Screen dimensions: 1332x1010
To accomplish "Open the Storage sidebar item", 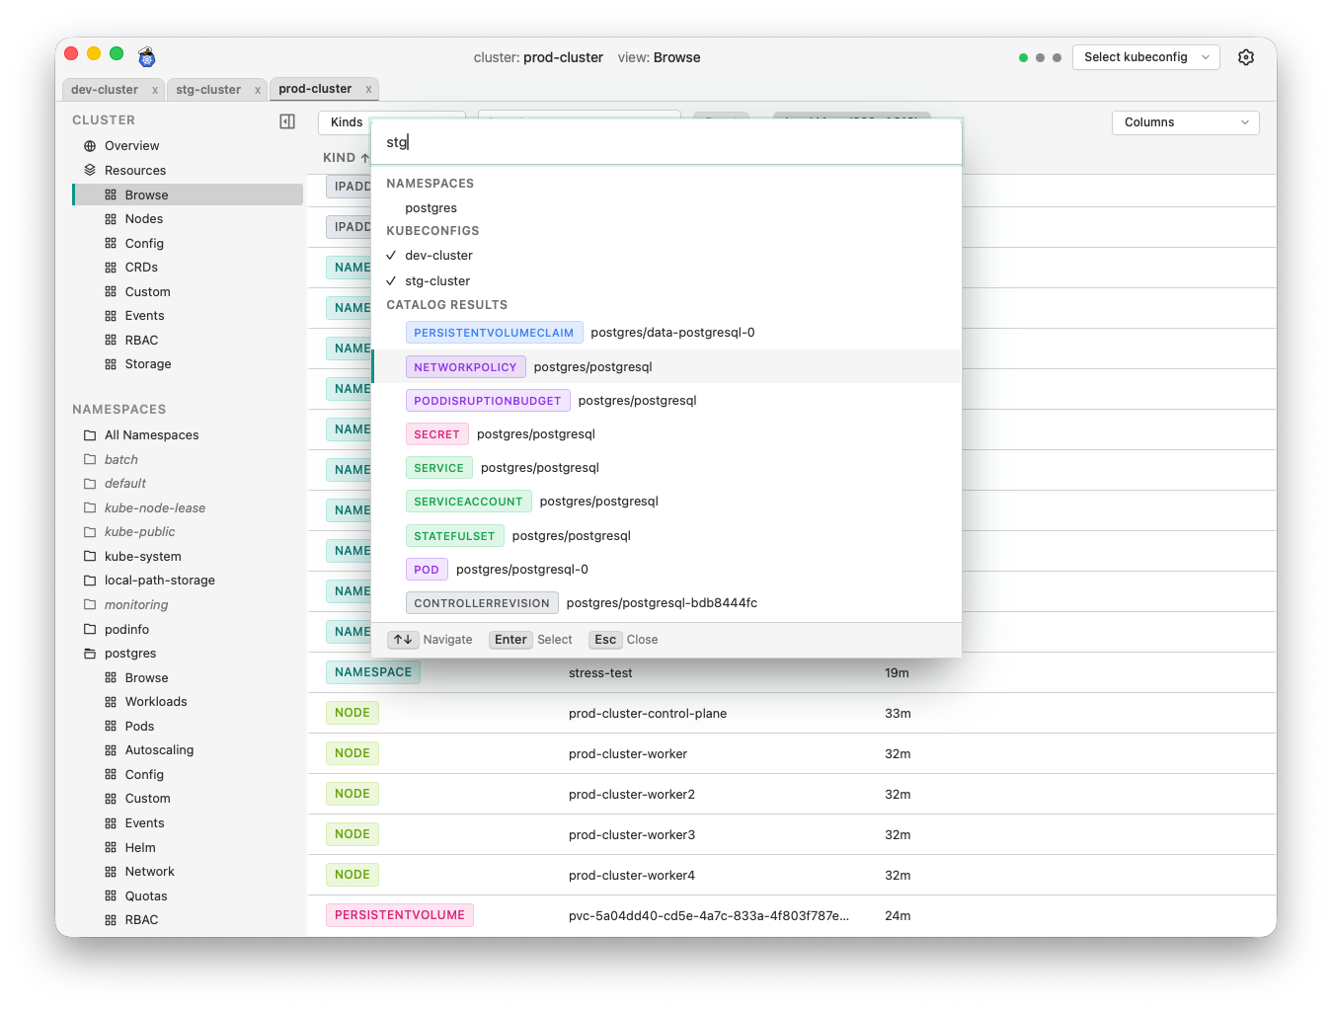I will (x=147, y=364).
